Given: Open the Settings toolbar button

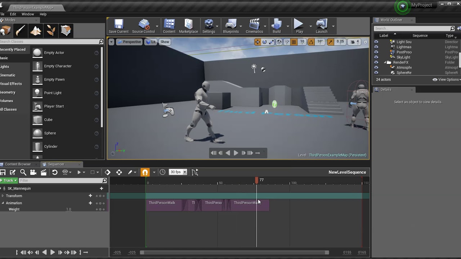Looking at the screenshot, I should tap(209, 26).
